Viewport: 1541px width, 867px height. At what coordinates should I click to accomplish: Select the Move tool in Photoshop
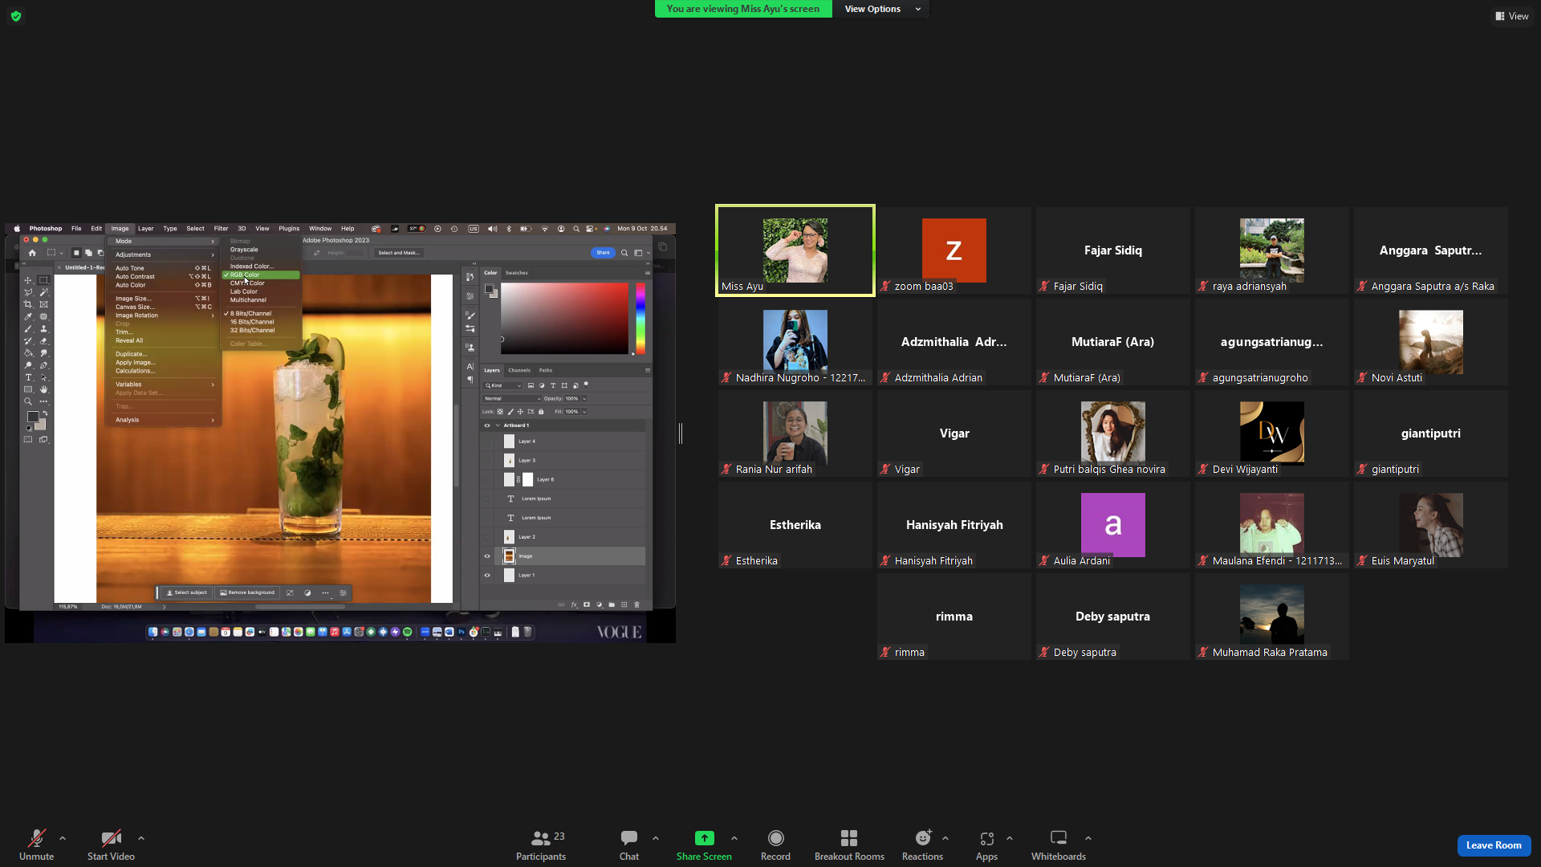[x=28, y=280]
